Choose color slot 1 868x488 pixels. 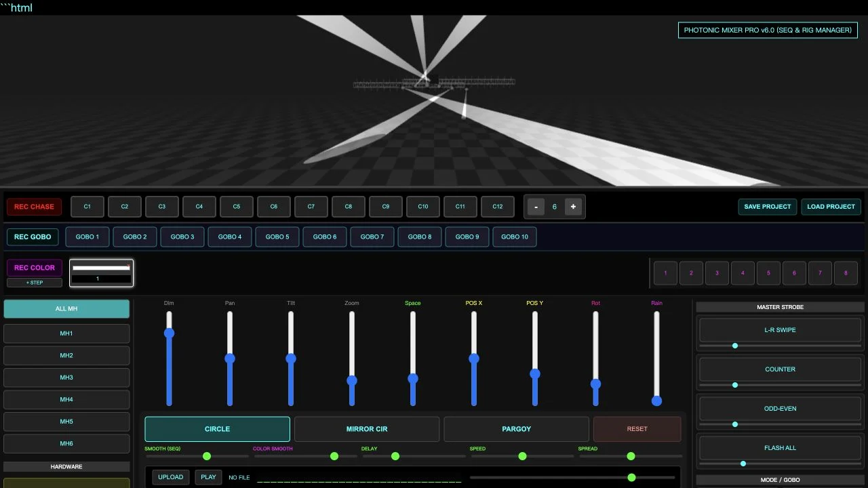click(x=665, y=273)
